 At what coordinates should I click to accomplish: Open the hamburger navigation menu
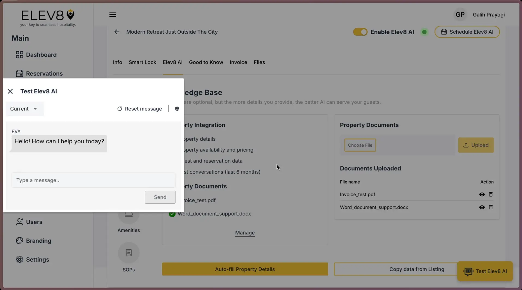(113, 15)
